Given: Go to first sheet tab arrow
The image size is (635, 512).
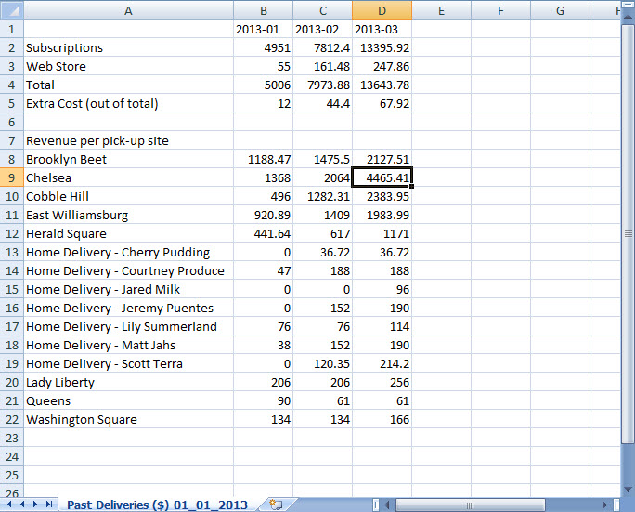Looking at the screenshot, I should tap(7, 505).
